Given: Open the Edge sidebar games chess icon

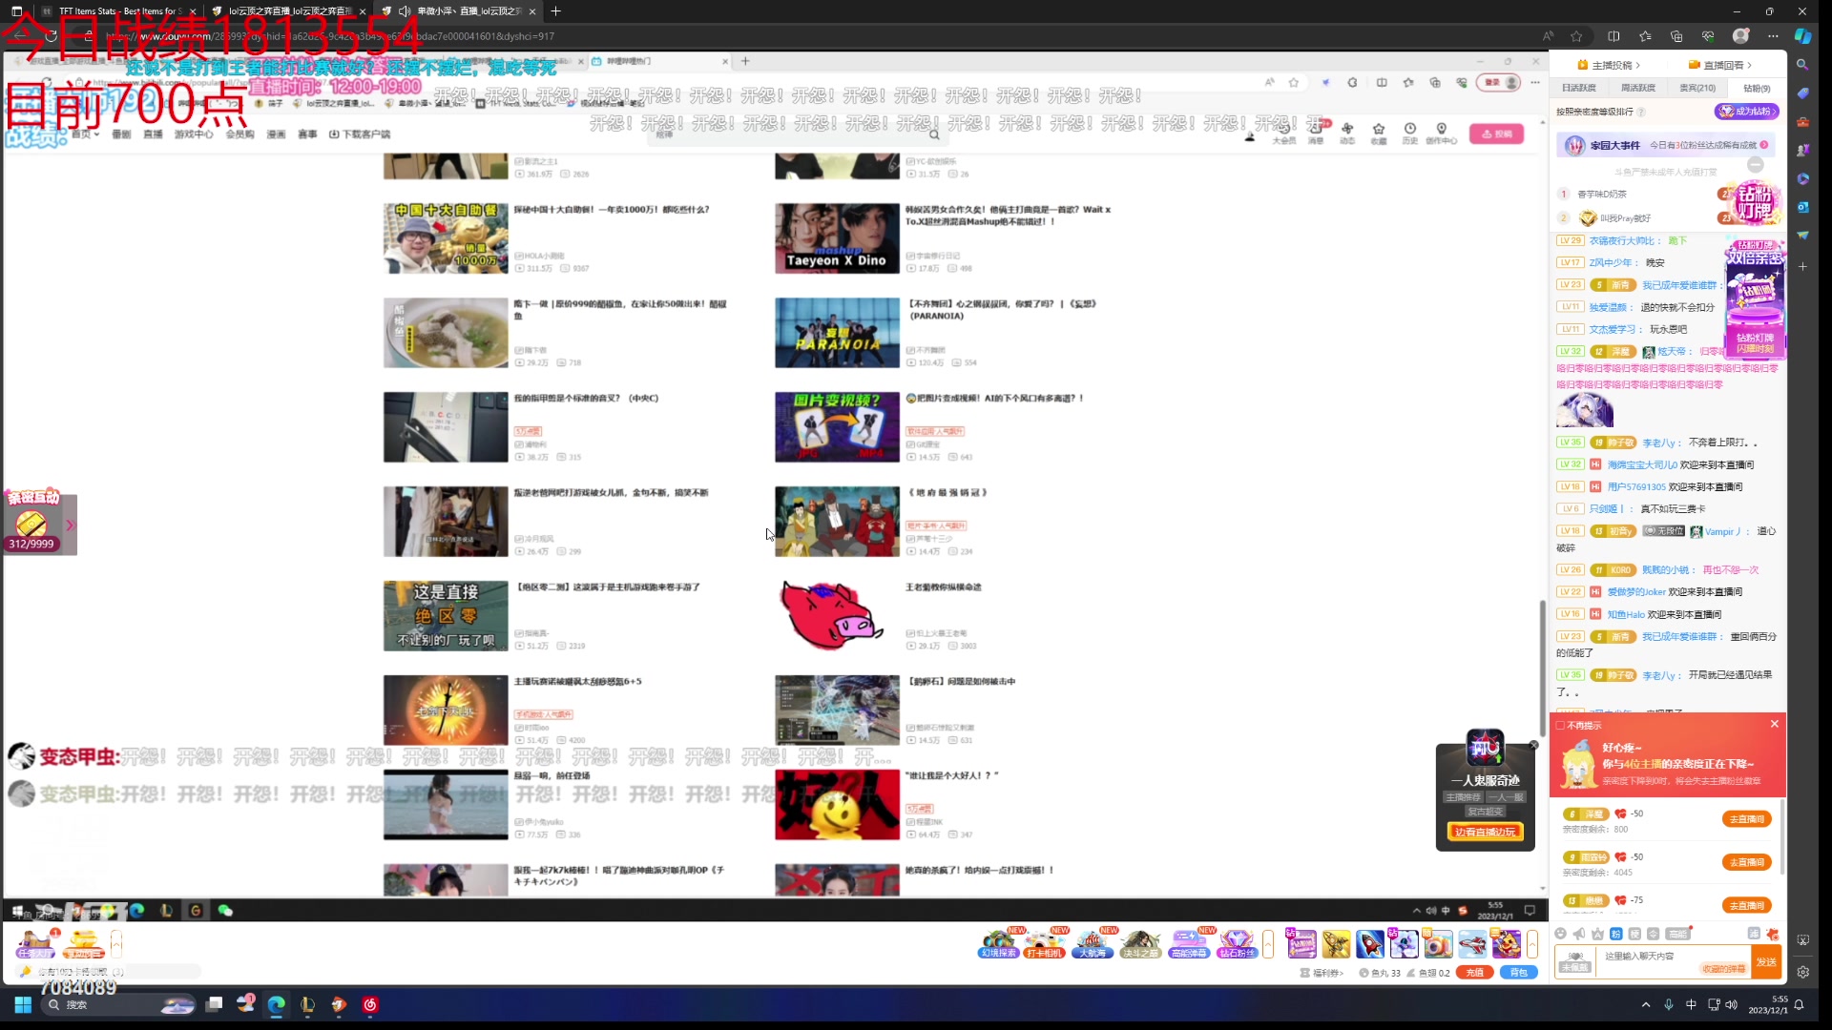Looking at the screenshot, I should coord(1802,151).
